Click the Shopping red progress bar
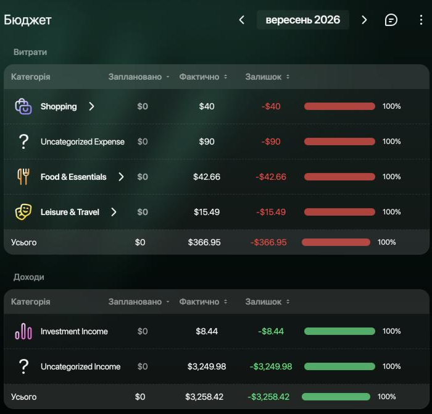Image resolution: width=432 pixels, height=414 pixels. coord(339,106)
